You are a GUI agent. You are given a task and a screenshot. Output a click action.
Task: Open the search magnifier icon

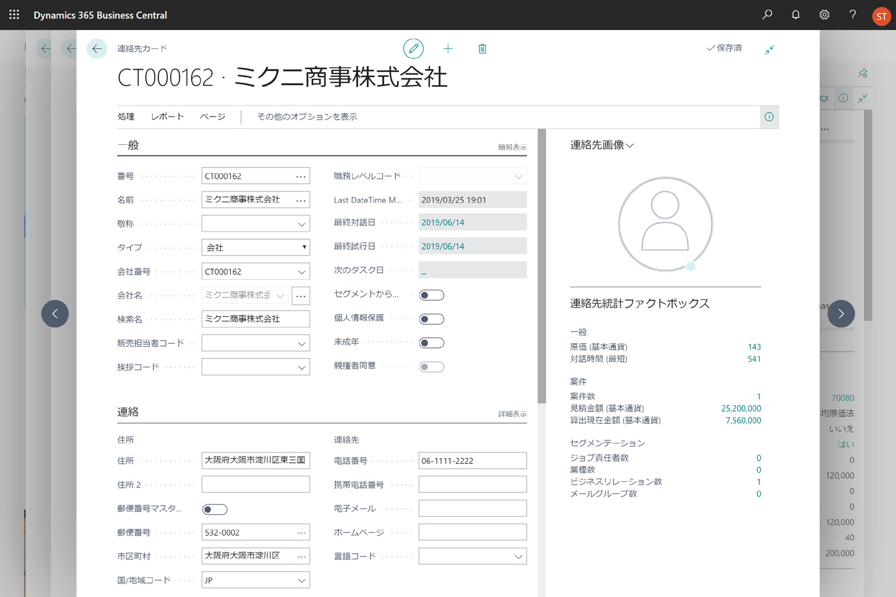767,15
